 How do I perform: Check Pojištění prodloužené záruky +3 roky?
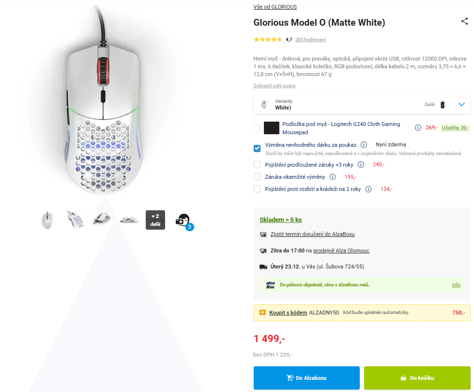tap(257, 164)
